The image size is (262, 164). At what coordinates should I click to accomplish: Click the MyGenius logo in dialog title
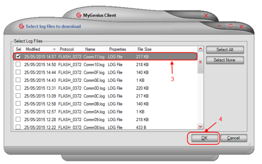pyautogui.click(x=21, y=26)
